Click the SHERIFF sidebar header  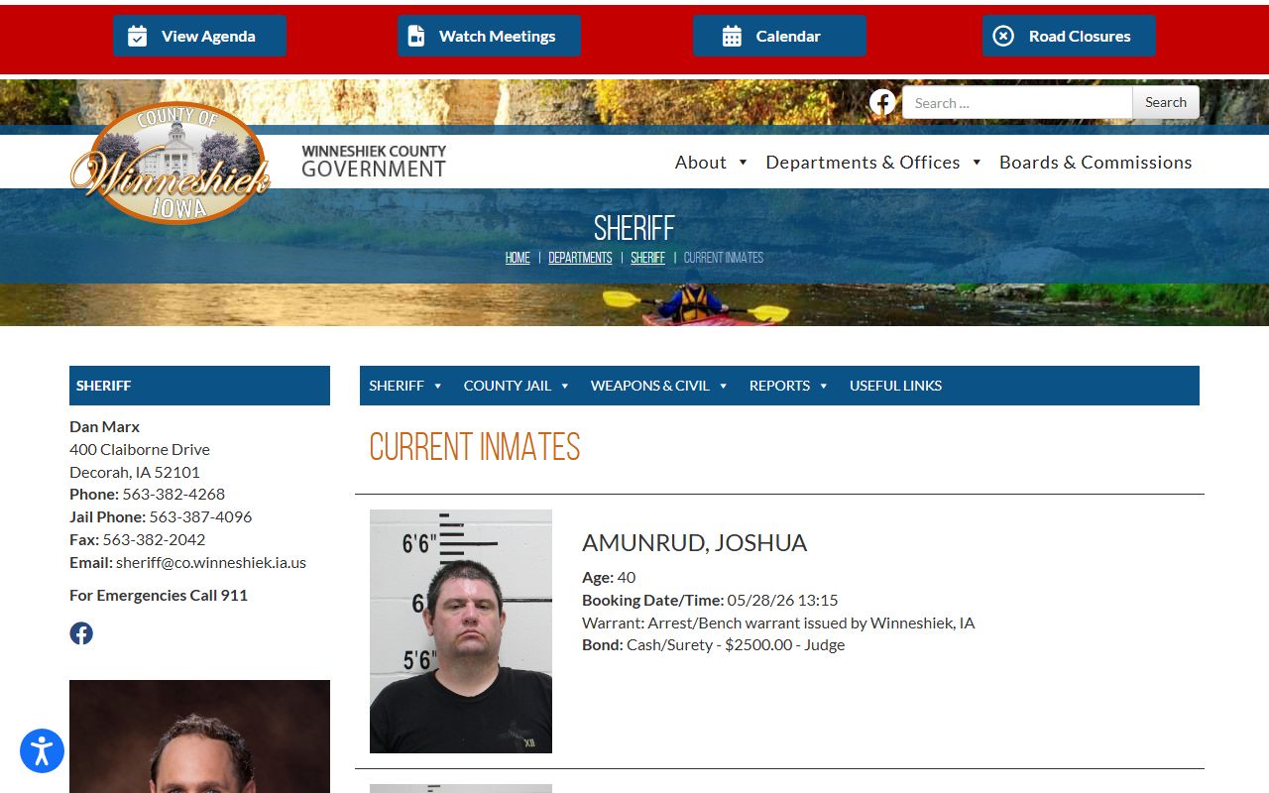(199, 386)
